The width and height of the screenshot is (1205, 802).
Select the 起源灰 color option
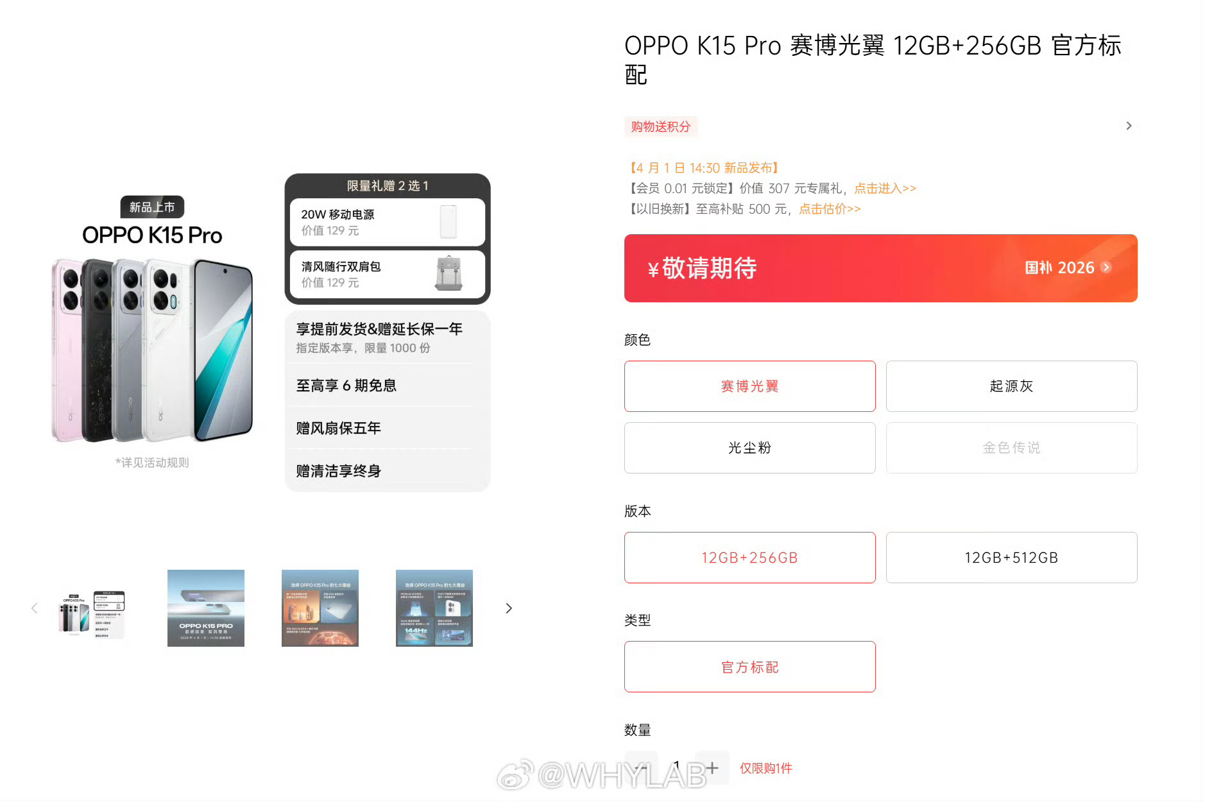1011,386
